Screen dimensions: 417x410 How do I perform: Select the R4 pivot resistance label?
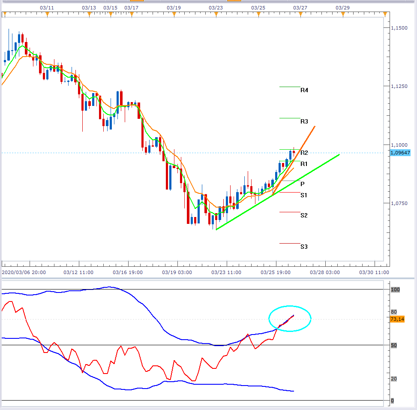click(304, 90)
